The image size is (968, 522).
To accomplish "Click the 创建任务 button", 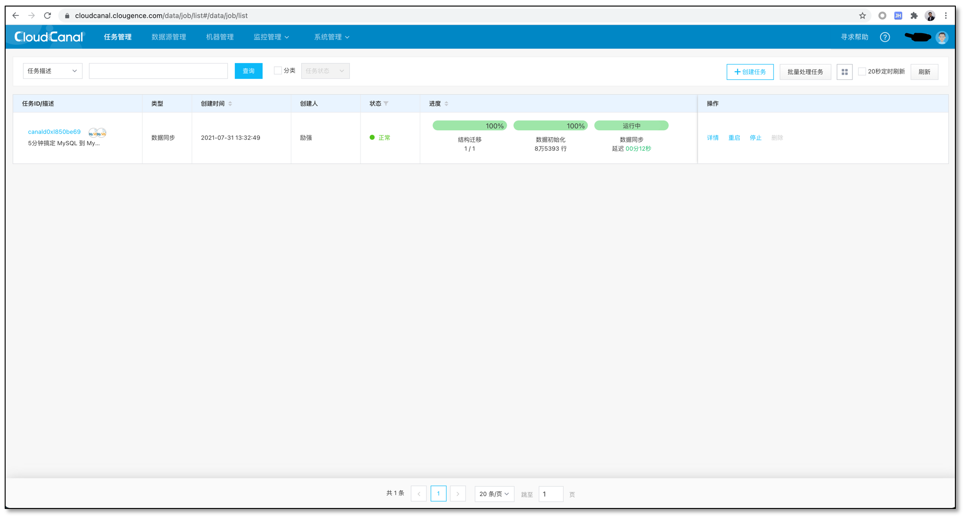I will 750,72.
